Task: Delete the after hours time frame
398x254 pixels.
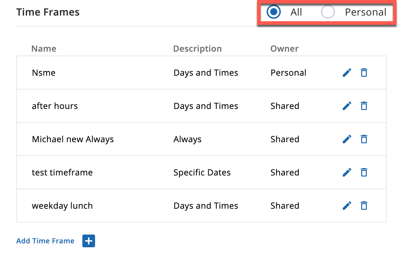Action: click(x=364, y=106)
